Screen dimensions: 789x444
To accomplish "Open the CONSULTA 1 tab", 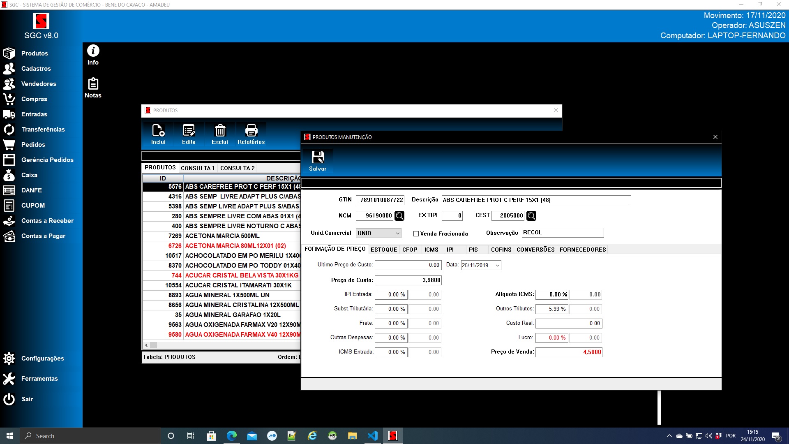I will coord(198,168).
